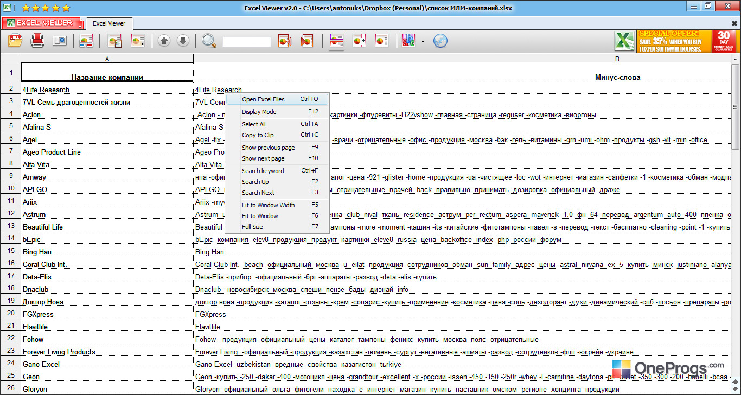Click the 'Beautiful Life' company cell
Image resolution: width=741 pixels, height=395 pixels.
point(107,226)
